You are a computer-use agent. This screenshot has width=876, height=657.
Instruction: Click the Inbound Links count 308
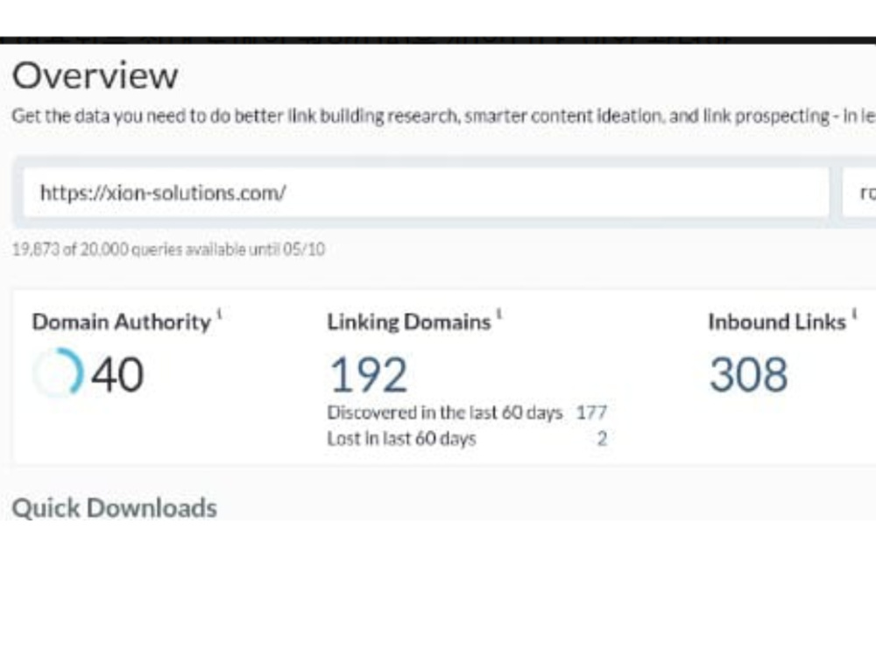749,374
